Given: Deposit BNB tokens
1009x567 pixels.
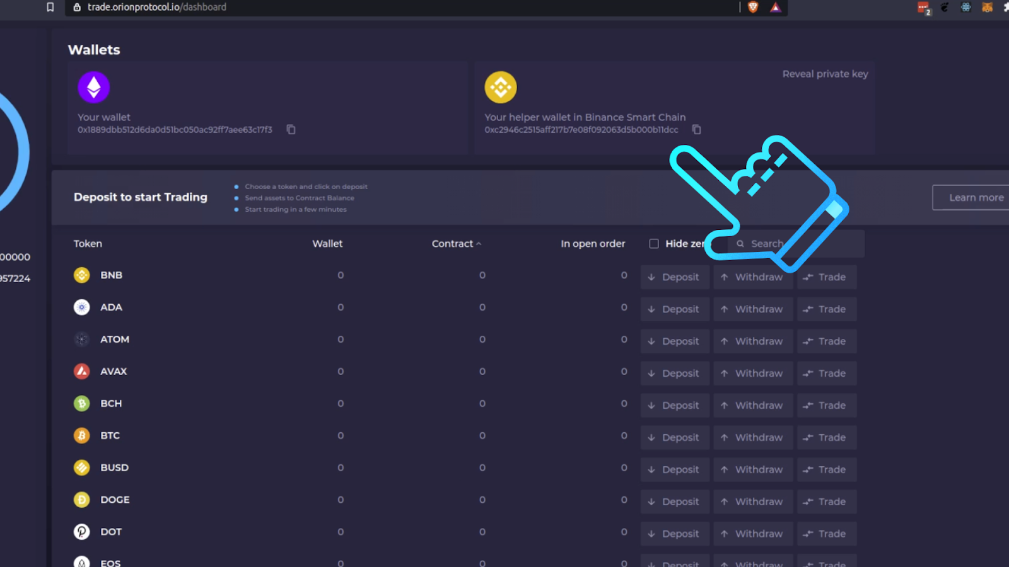Looking at the screenshot, I should tap(675, 277).
